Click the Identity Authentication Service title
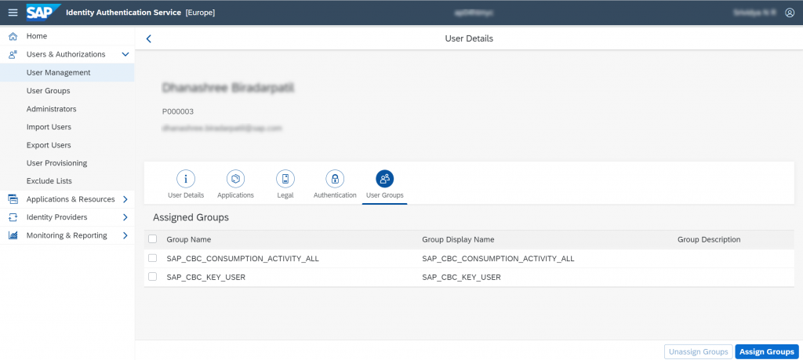Screen dimensions: 803x360 coord(123,13)
